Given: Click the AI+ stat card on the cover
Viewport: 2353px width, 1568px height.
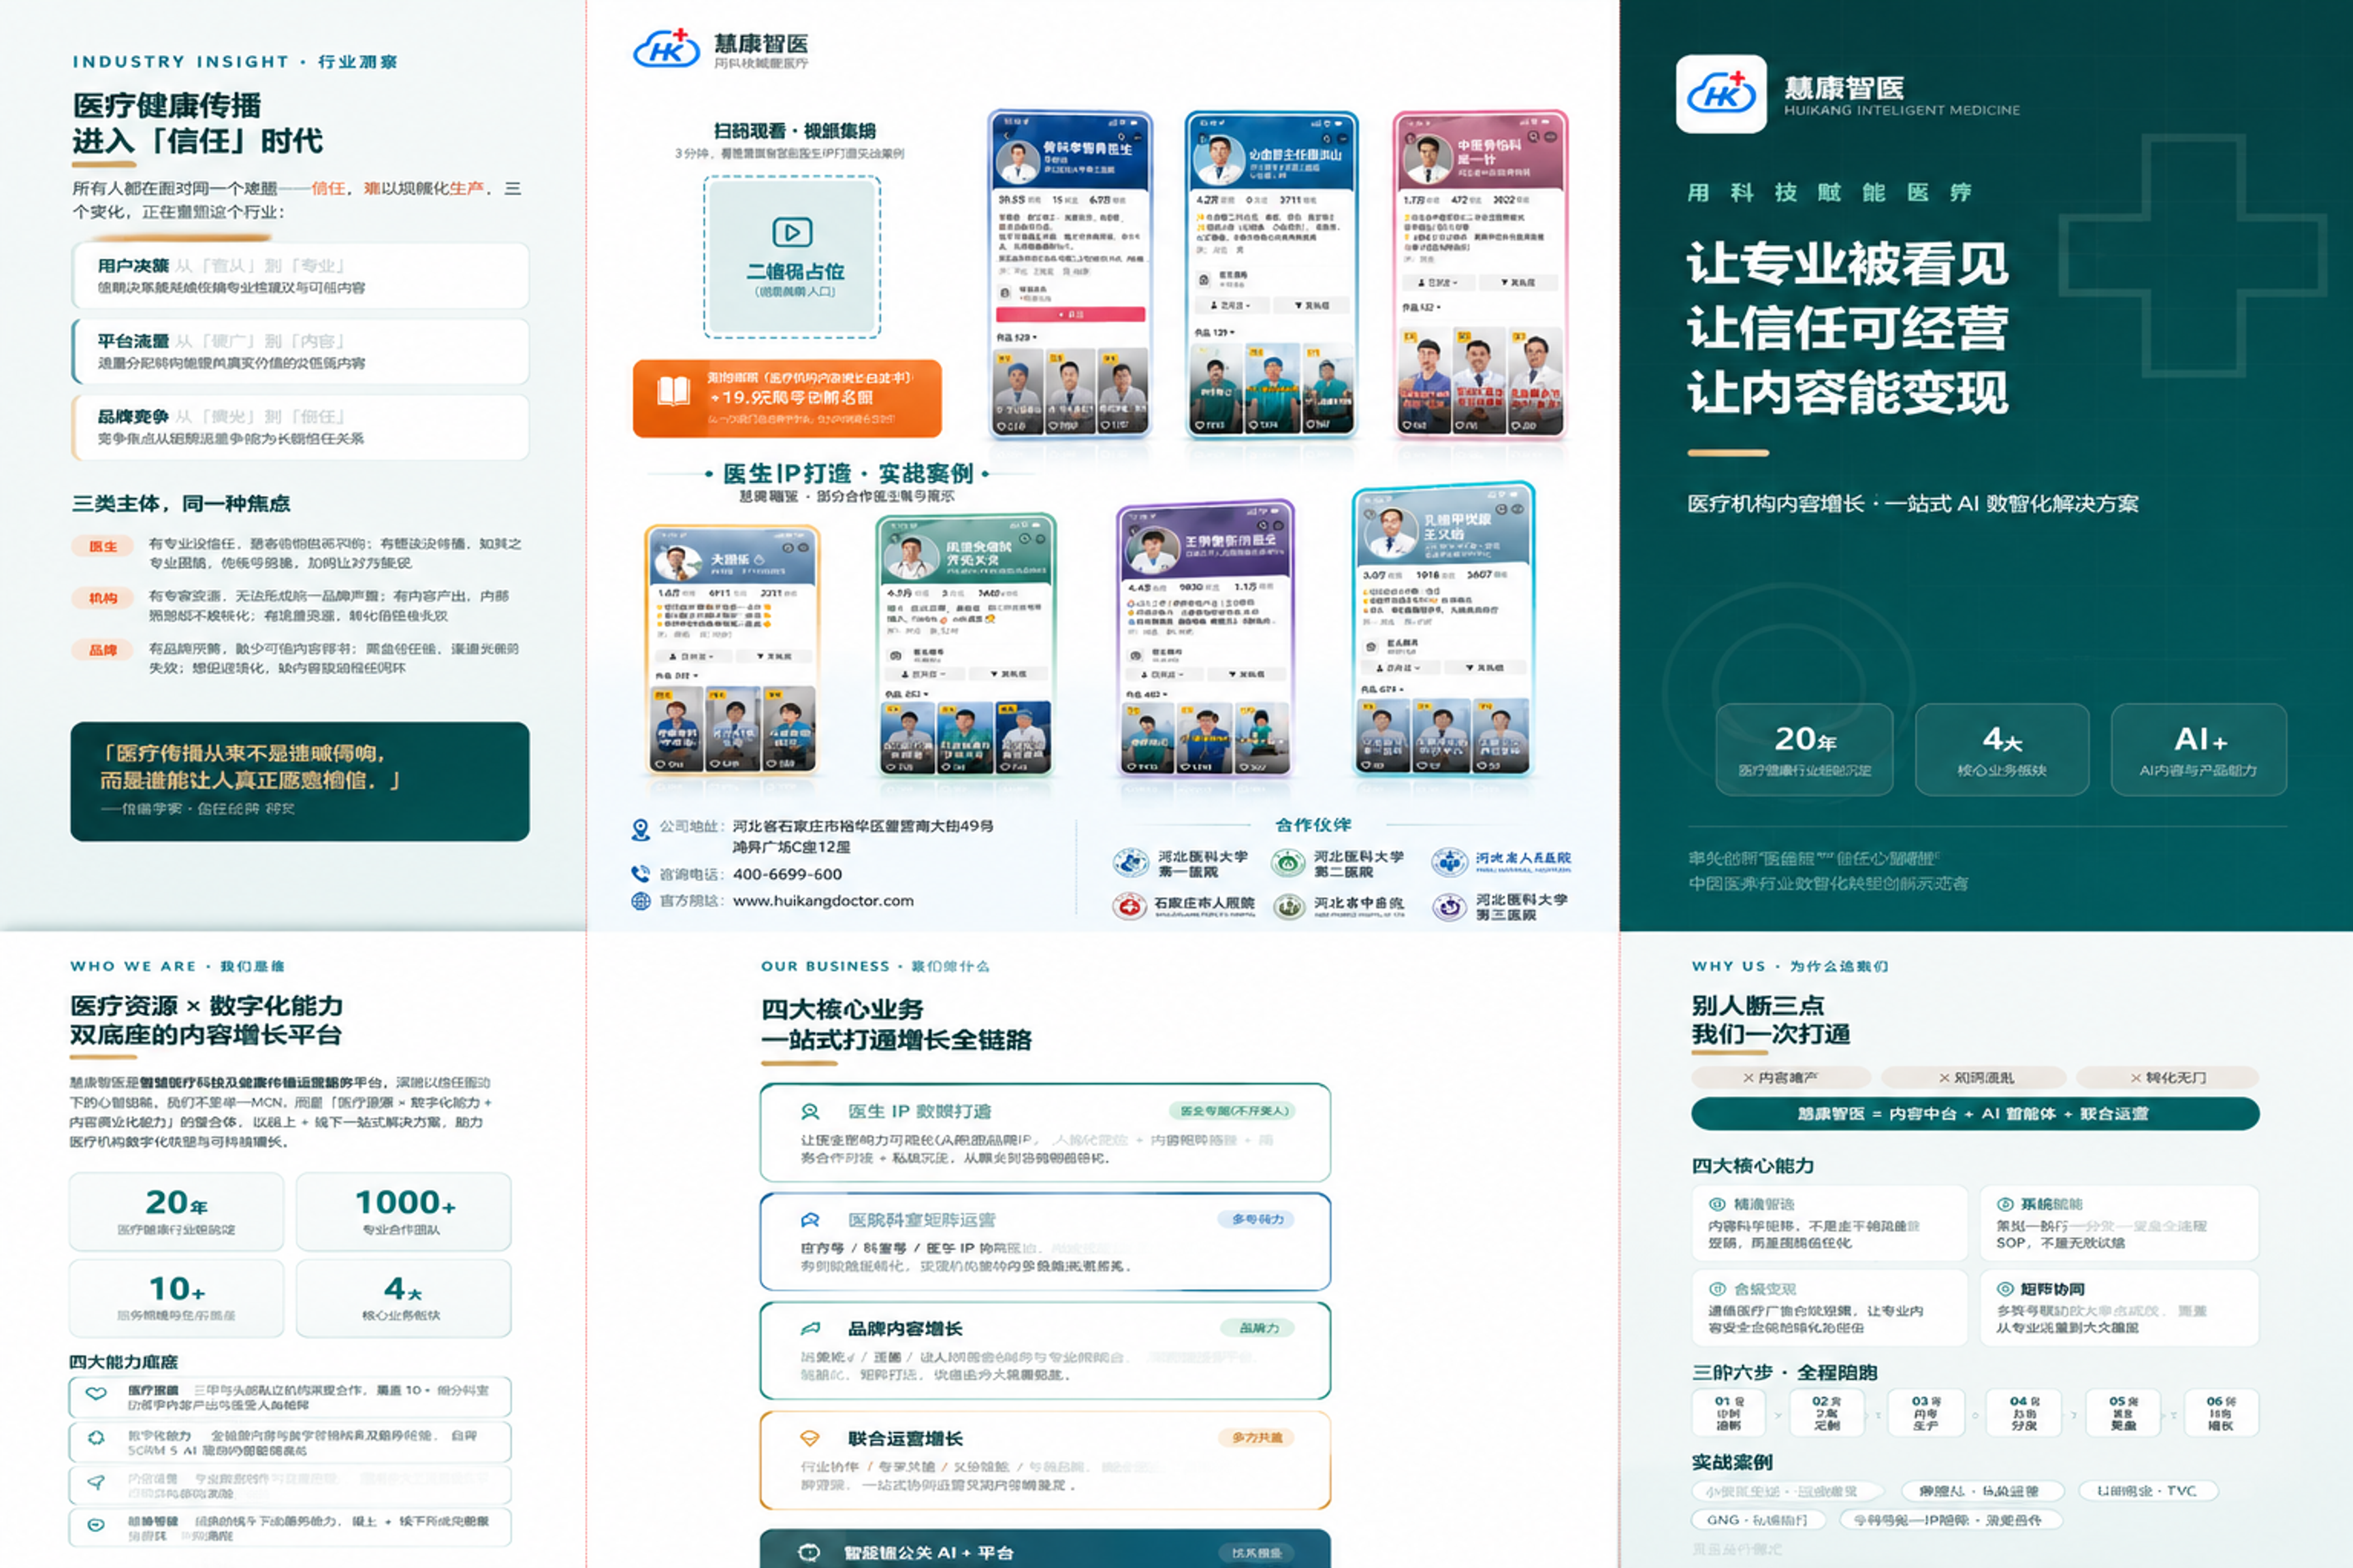Looking at the screenshot, I should [2199, 750].
